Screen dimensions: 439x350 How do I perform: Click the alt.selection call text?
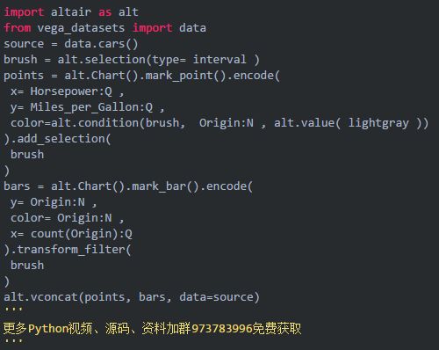101,60
